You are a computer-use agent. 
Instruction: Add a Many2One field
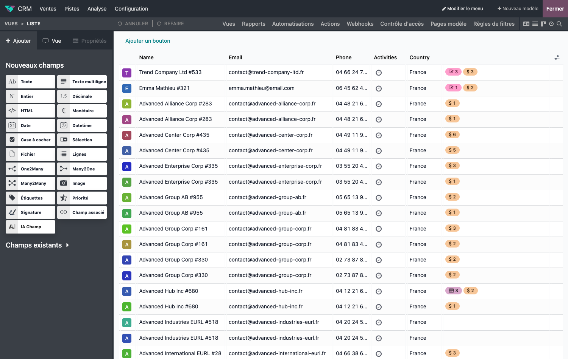coord(82,169)
